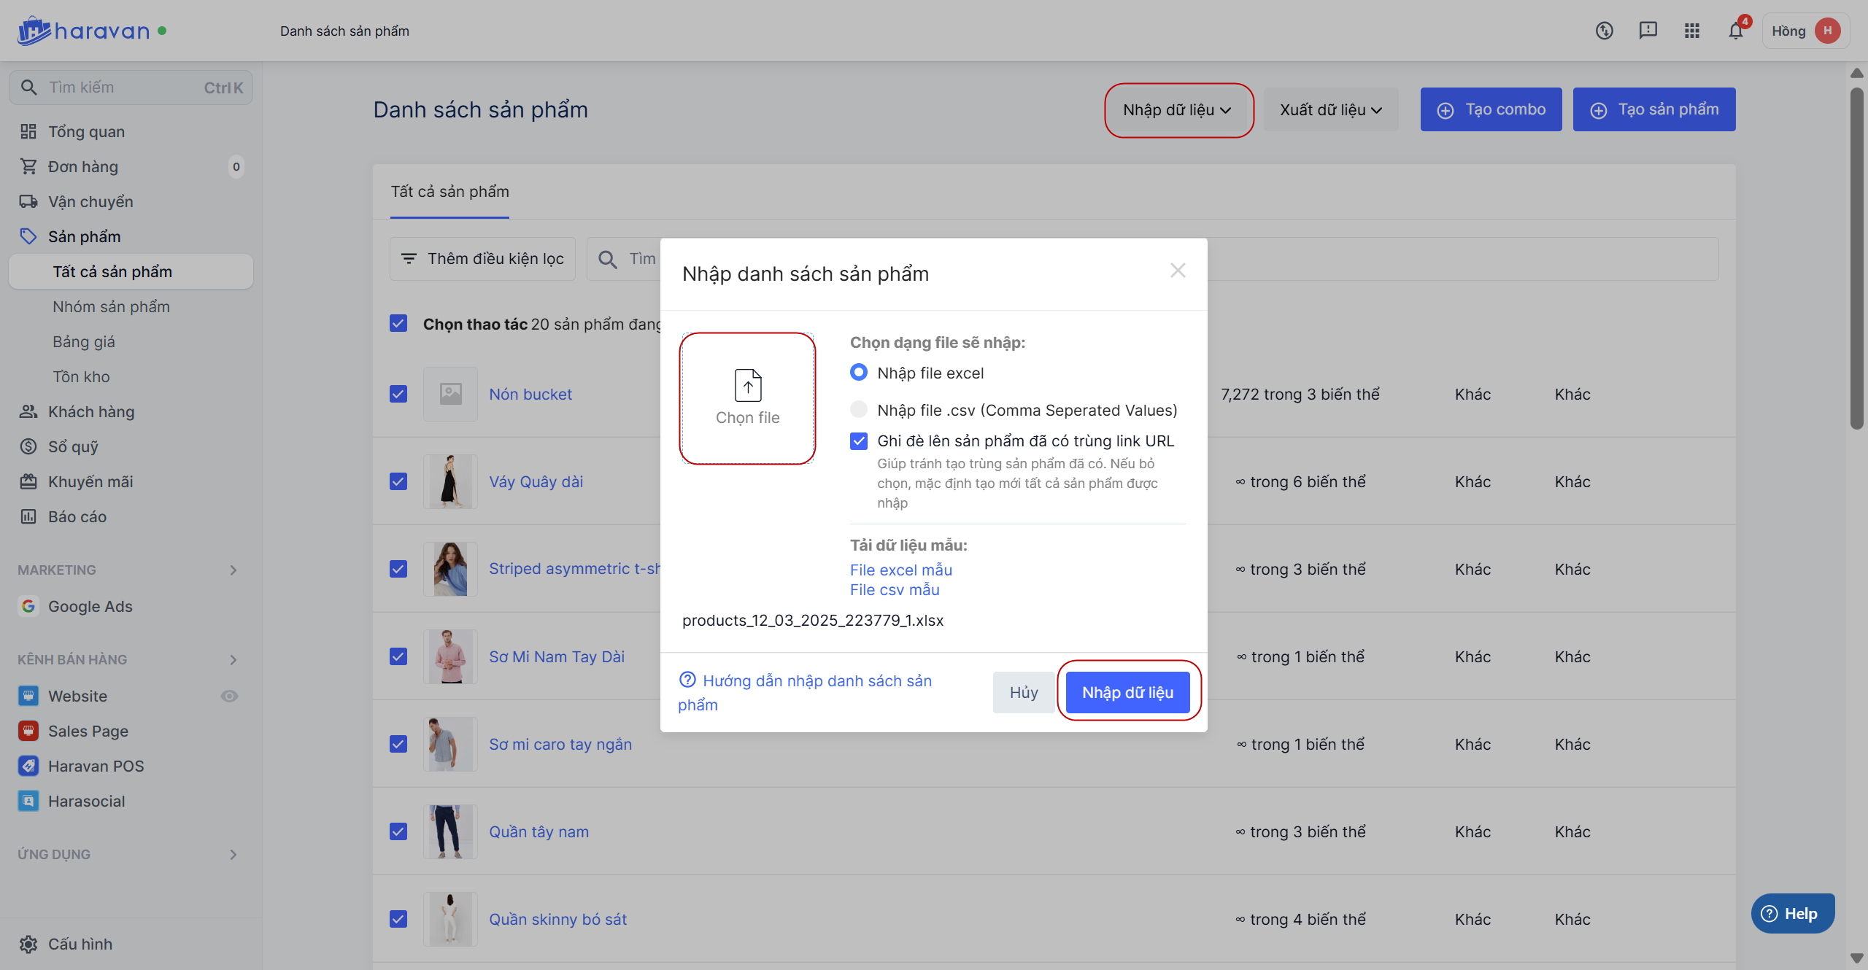Switch to the Tất cả sản phẩm tab
The height and width of the screenshot is (970, 1868).
click(x=449, y=191)
